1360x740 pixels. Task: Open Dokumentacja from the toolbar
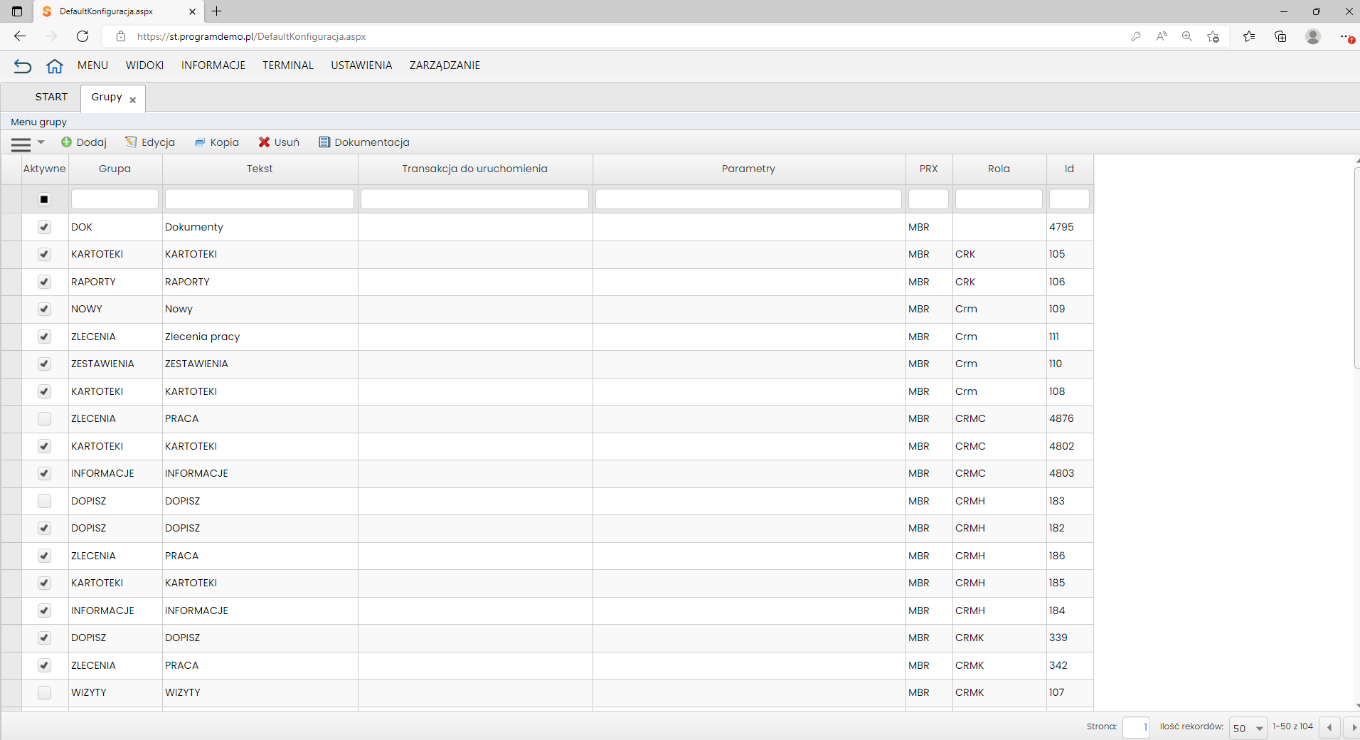[x=364, y=142]
